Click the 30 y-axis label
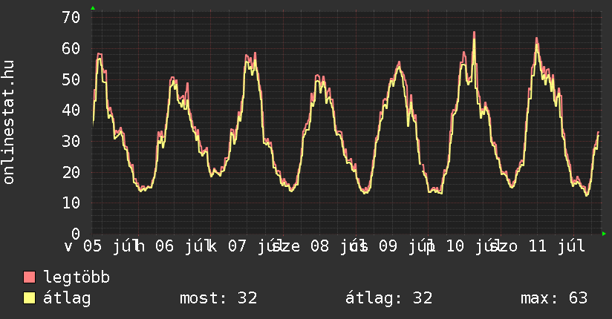Screen dimensions: 612x319 71,141
